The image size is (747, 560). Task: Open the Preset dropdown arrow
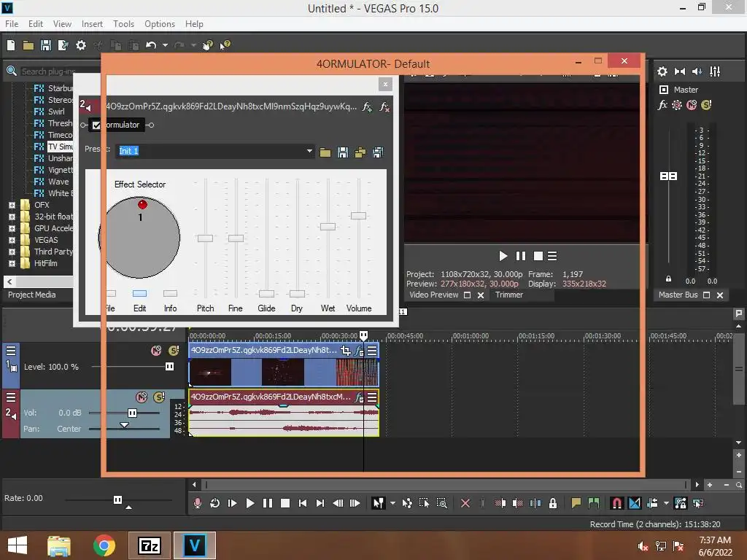309,152
